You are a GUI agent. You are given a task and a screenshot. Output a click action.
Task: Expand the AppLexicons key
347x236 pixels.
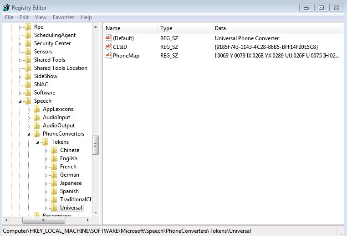tap(29, 110)
